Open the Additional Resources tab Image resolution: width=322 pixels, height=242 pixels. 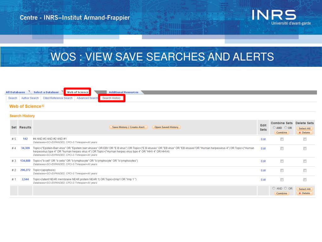point(123,92)
